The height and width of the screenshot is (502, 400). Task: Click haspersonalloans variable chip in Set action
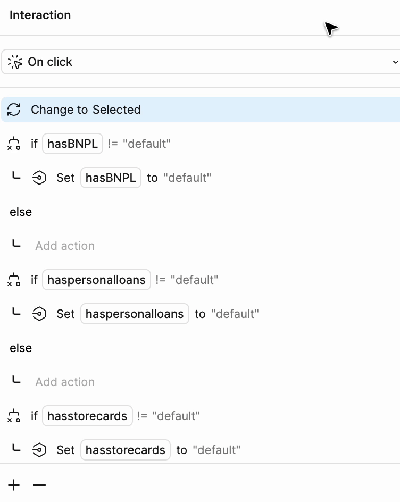(x=135, y=314)
